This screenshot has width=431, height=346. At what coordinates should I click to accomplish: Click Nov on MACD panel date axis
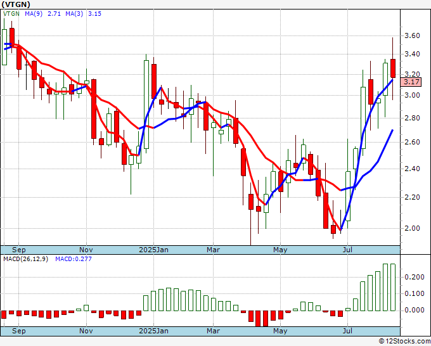point(86,331)
